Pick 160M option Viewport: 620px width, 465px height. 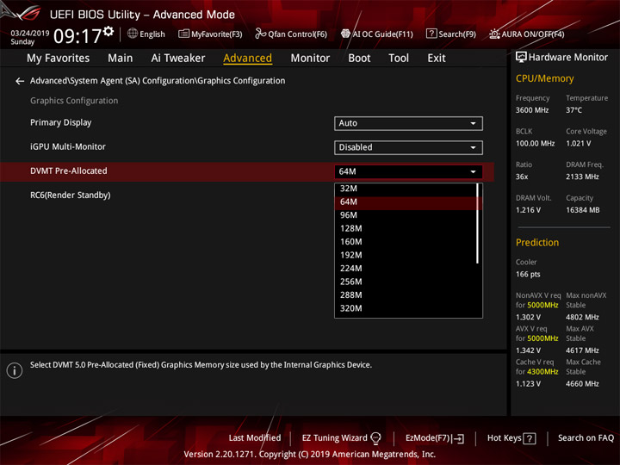406,242
